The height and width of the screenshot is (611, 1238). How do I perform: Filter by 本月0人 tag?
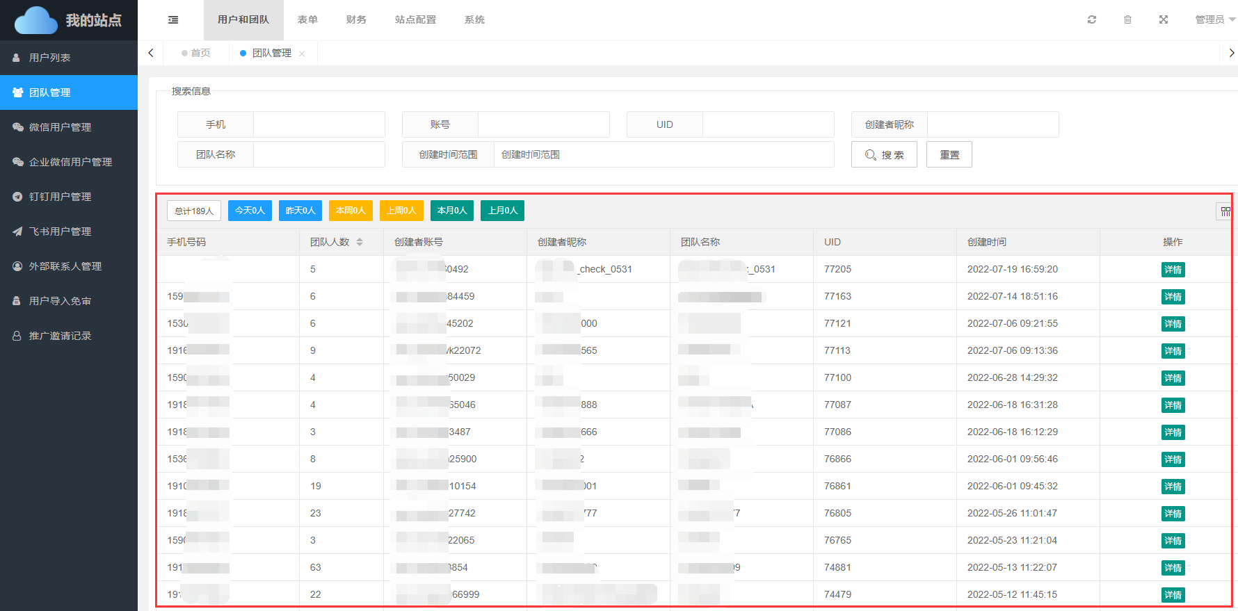tap(452, 211)
